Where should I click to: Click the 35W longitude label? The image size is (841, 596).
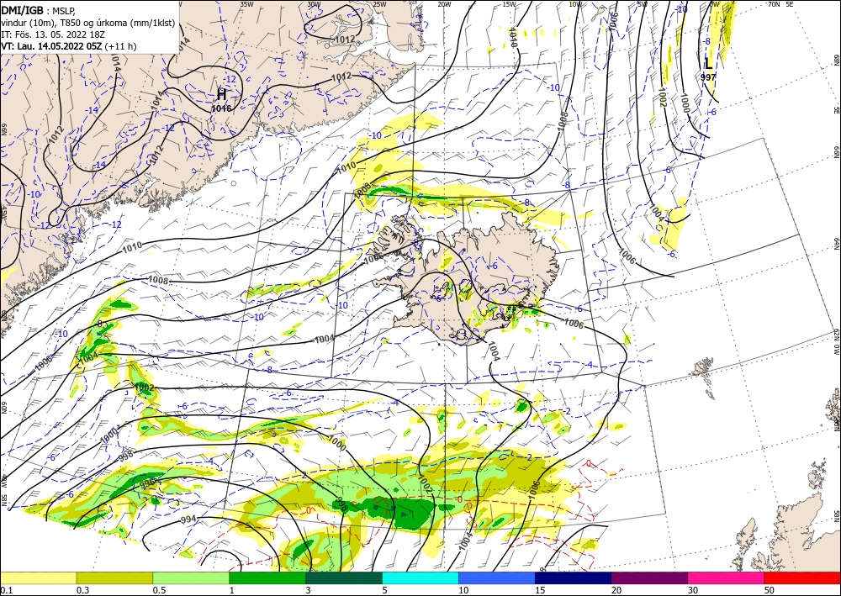246,4
